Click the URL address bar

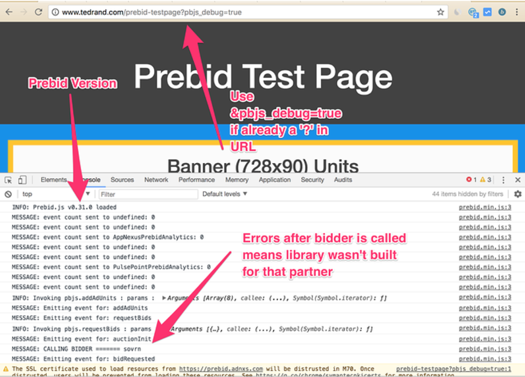coord(243,12)
